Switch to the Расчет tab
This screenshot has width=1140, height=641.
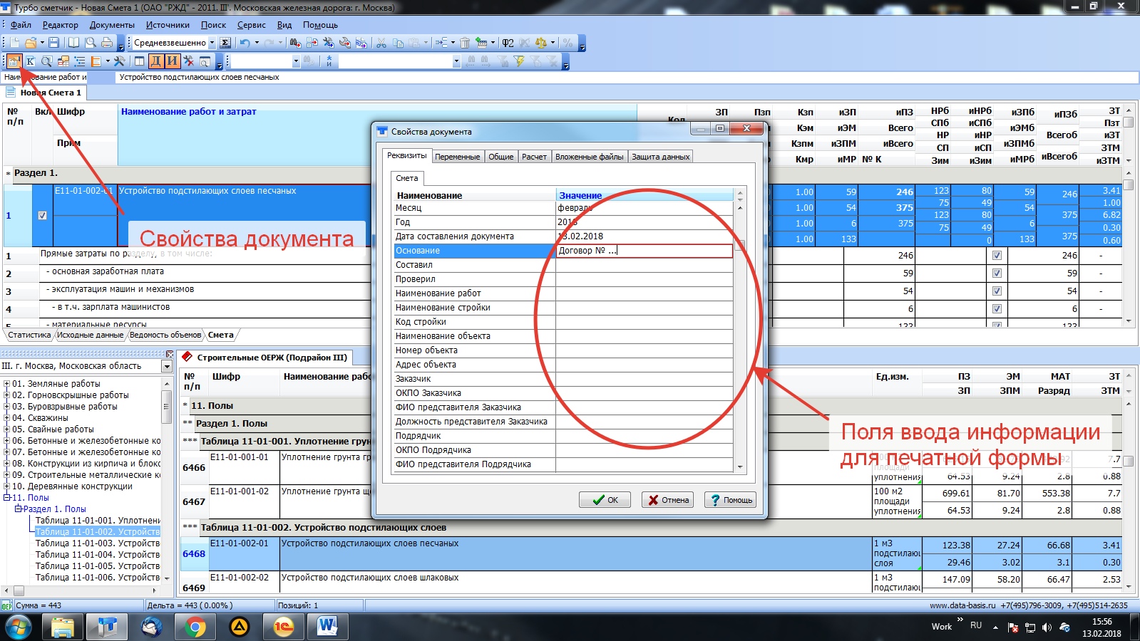(x=534, y=157)
